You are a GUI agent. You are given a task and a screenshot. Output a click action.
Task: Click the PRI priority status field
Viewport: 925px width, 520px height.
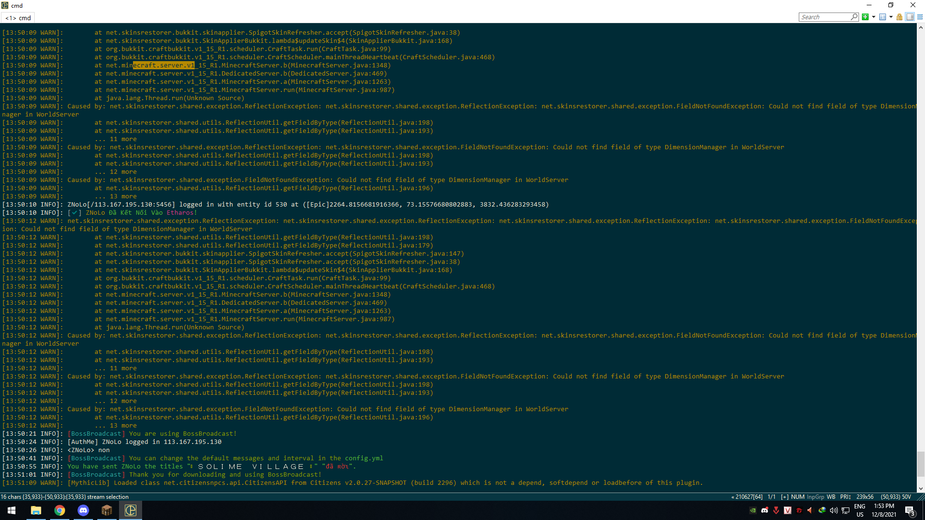845,497
